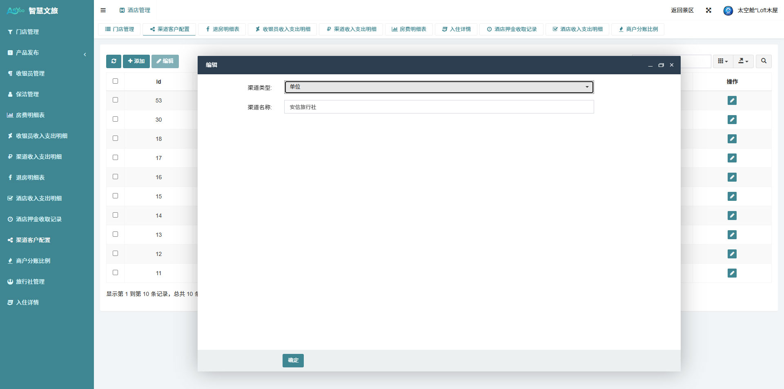The width and height of the screenshot is (784, 389).
Task: Click the 酒店管理 breadcrumb title
Action: coord(135,10)
